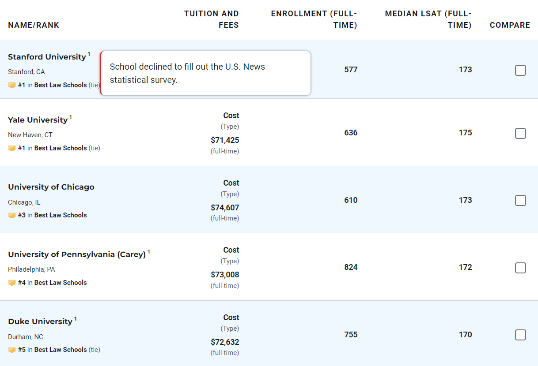Open the Stanford University school link
This screenshot has width=538, height=366.
click(x=47, y=57)
